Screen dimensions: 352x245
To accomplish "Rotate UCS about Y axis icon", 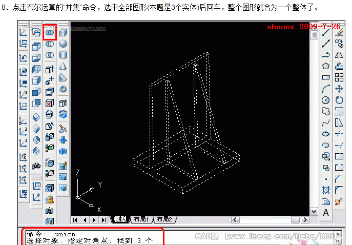I will pyautogui.click(x=23, y=168).
